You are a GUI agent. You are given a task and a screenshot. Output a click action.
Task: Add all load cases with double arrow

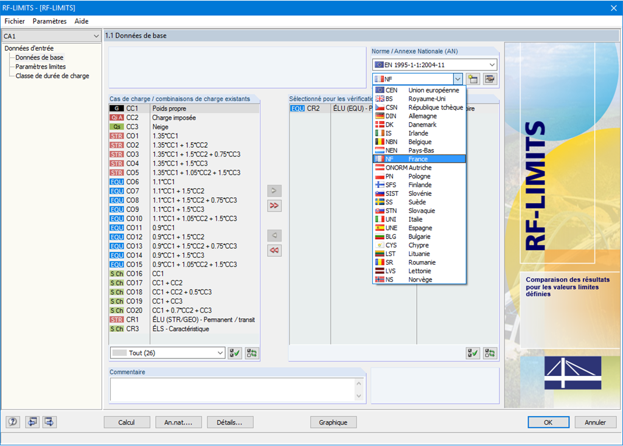[274, 206]
